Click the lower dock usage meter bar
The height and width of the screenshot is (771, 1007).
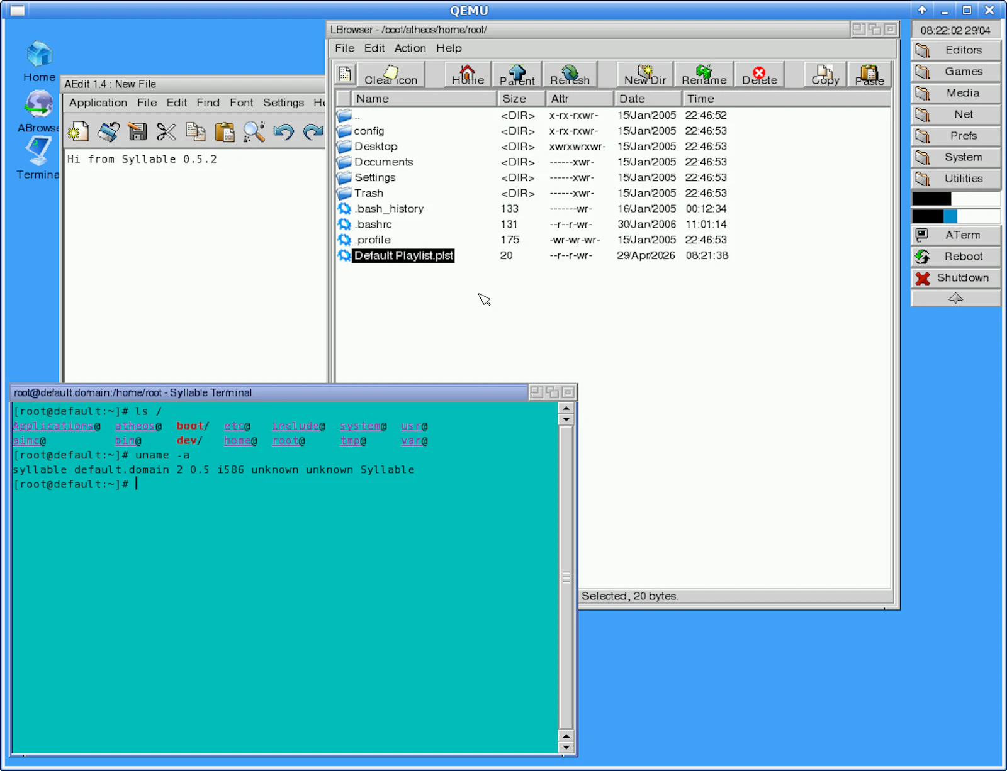pos(955,216)
